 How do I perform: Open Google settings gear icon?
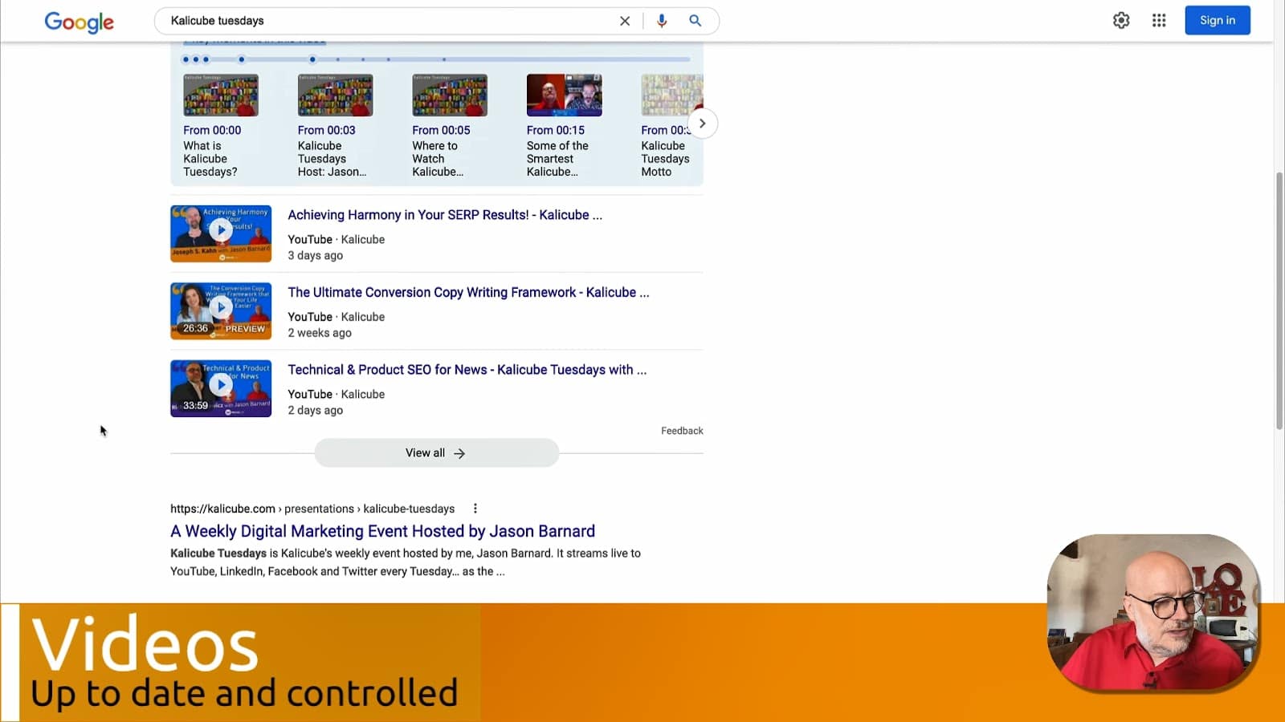coord(1121,21)
